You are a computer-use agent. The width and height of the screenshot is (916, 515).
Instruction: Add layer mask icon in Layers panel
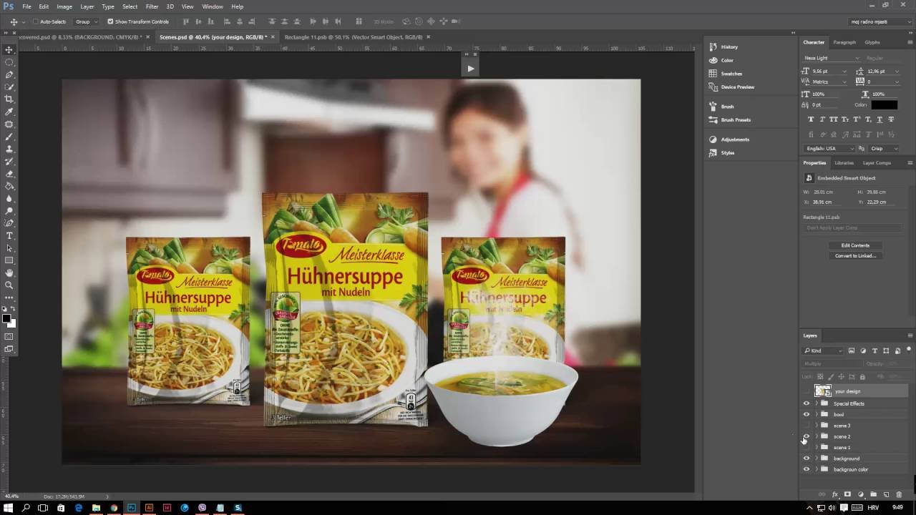click(847, 494)
